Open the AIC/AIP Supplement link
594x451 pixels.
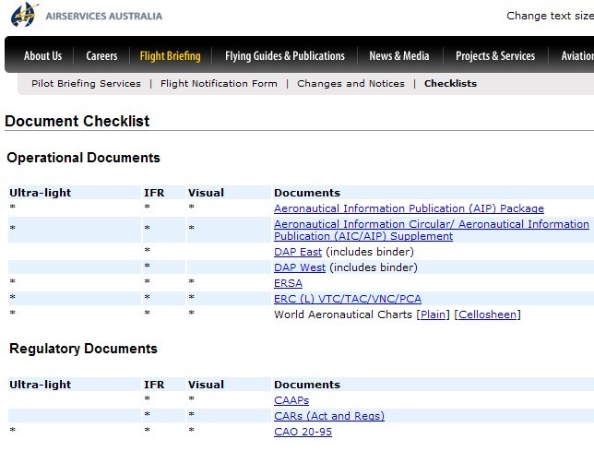pos(432,230)
